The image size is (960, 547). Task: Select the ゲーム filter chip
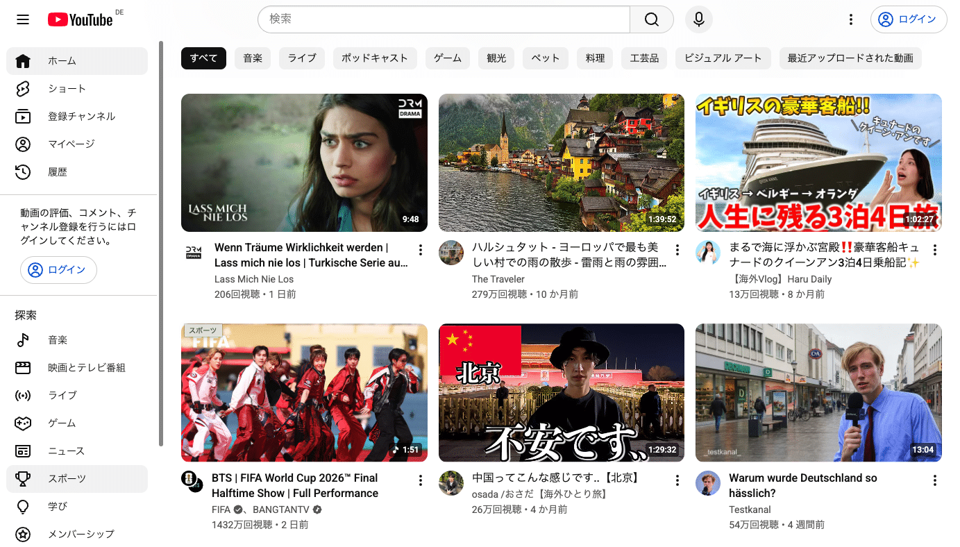click(448, 58)
